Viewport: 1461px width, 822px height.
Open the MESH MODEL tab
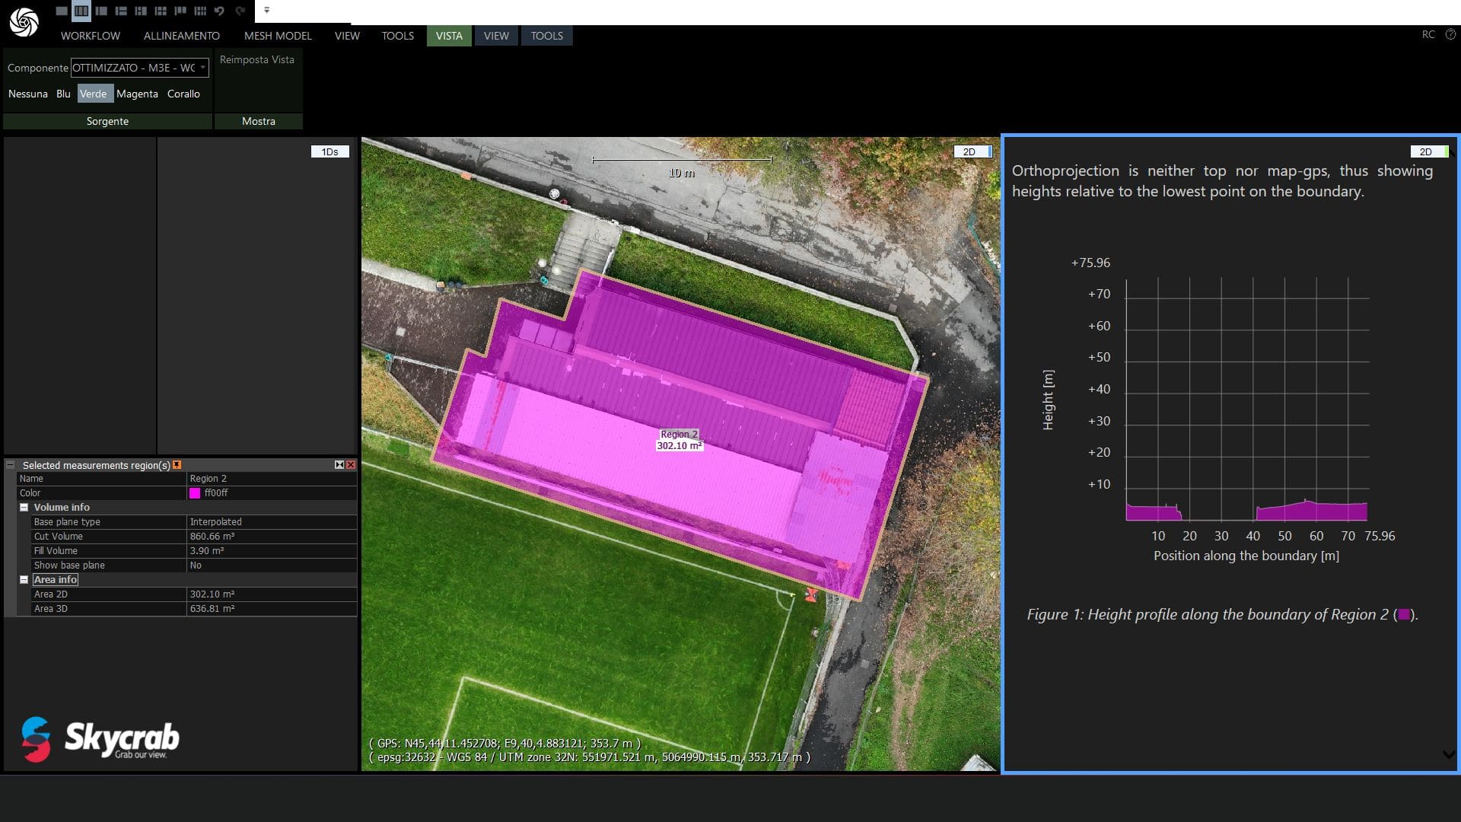click(x=278, y=36)
